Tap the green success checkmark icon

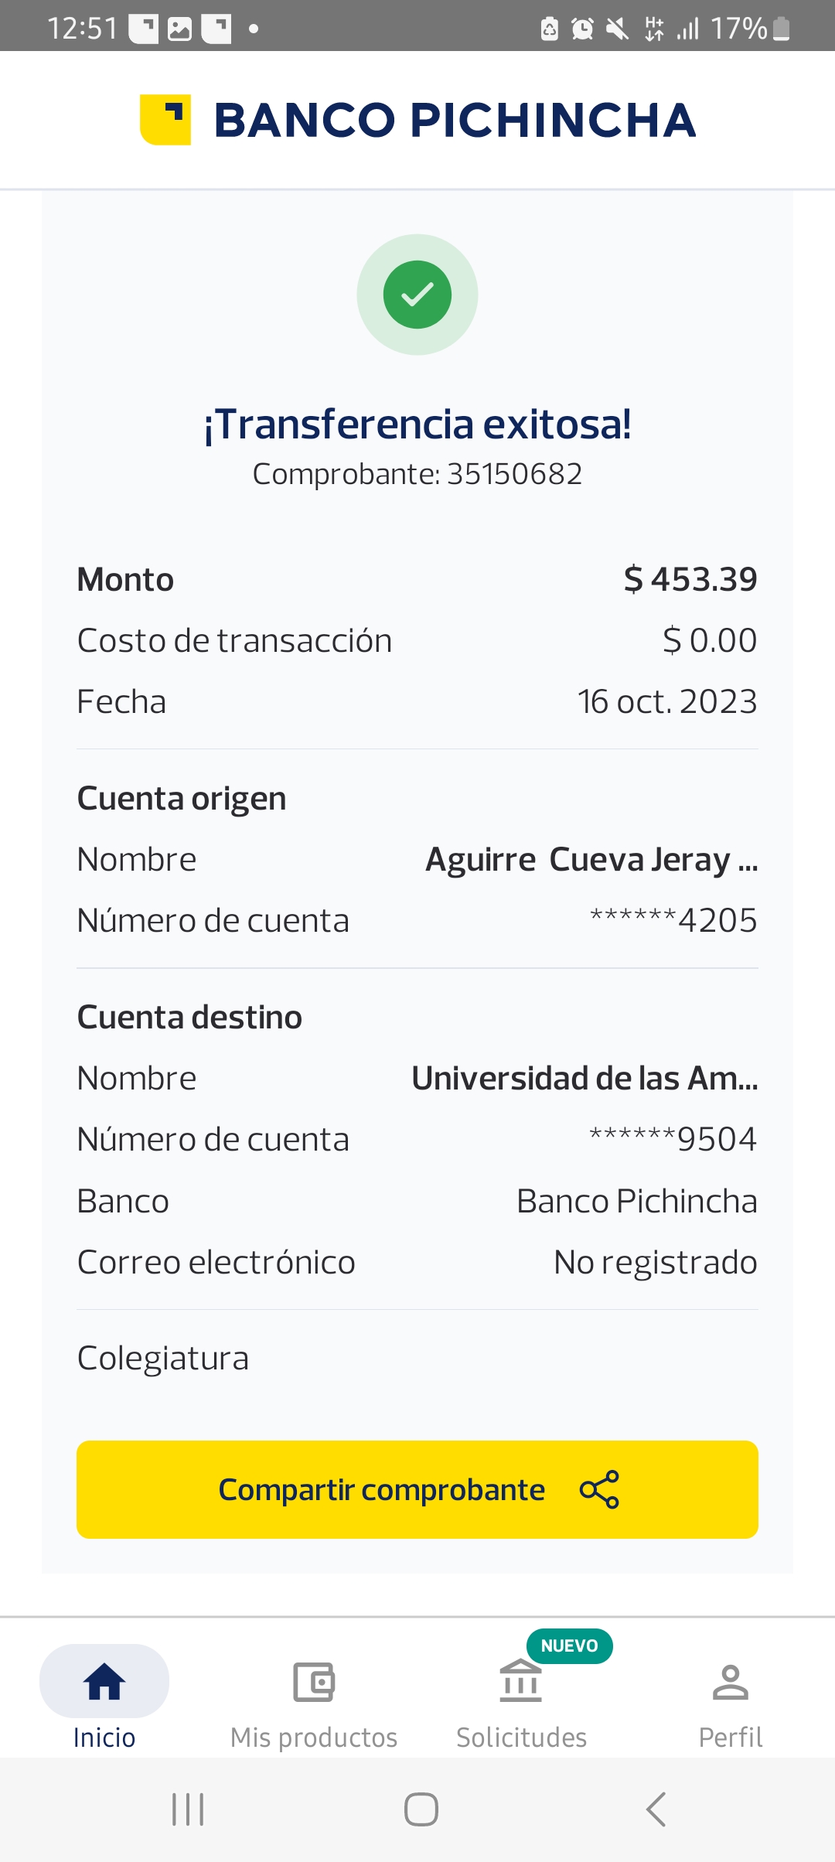point(417,295)
